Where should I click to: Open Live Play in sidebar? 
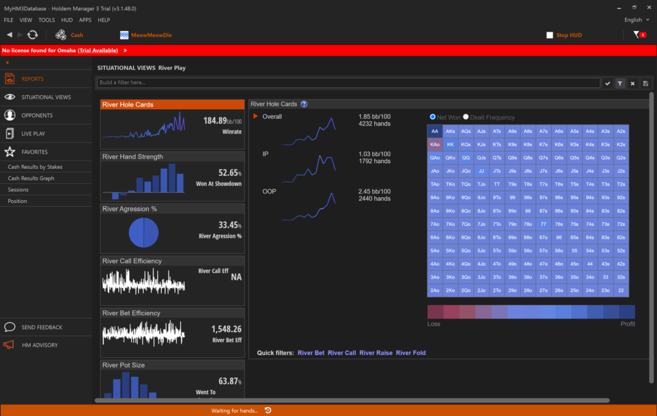tap(46, 134)
